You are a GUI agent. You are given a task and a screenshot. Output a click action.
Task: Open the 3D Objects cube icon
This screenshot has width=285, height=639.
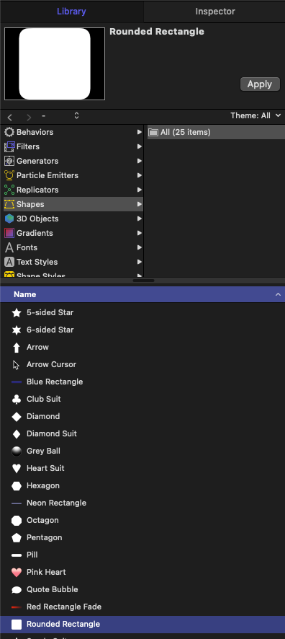(x=9, y=219)
